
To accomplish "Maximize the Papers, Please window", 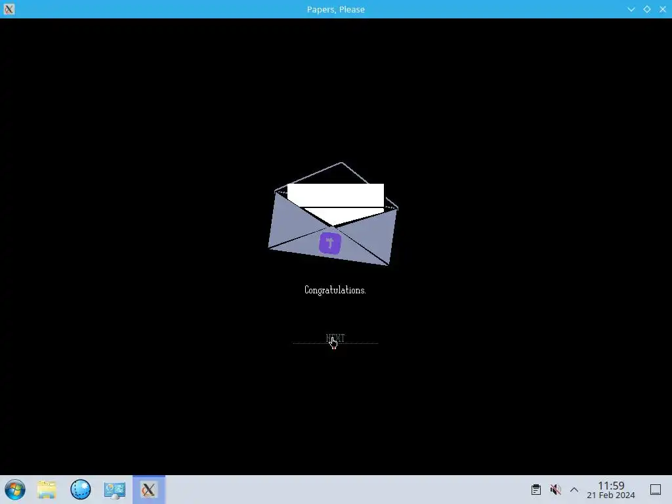I will [x=646, y=9].
